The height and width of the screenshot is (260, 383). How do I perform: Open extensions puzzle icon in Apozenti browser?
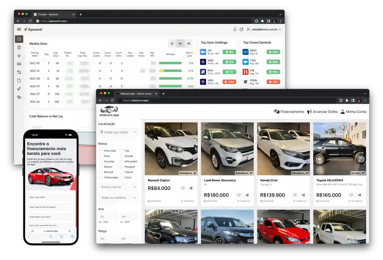coord(262,21)
